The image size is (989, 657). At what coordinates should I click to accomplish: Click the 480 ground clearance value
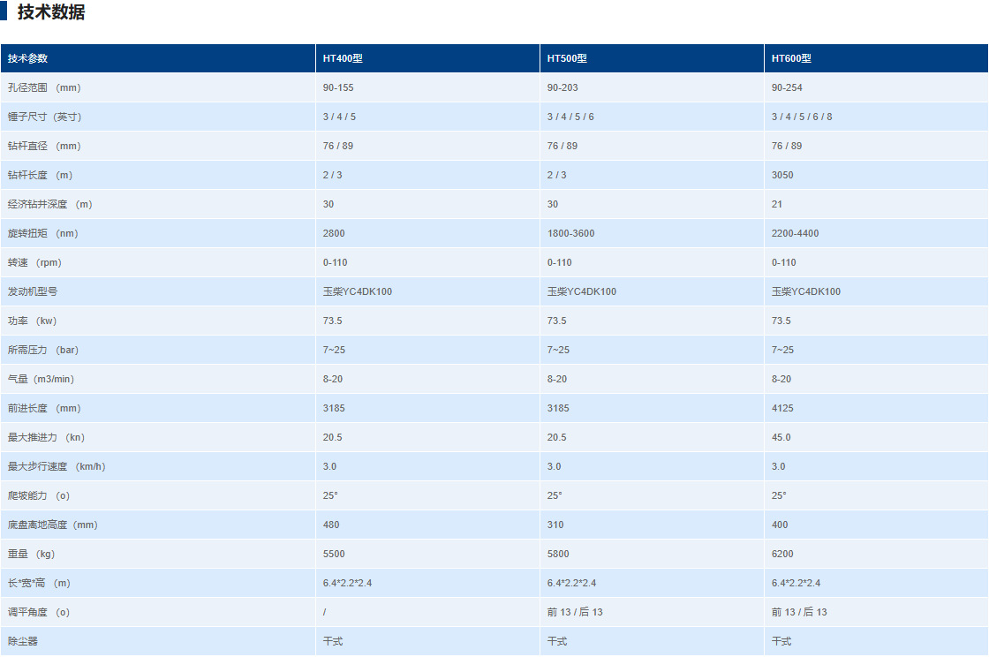[x=331, y=525]
